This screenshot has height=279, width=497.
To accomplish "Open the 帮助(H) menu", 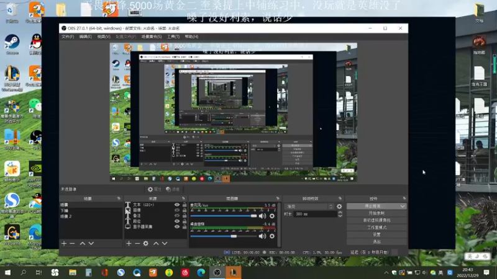I will (191, 37).
